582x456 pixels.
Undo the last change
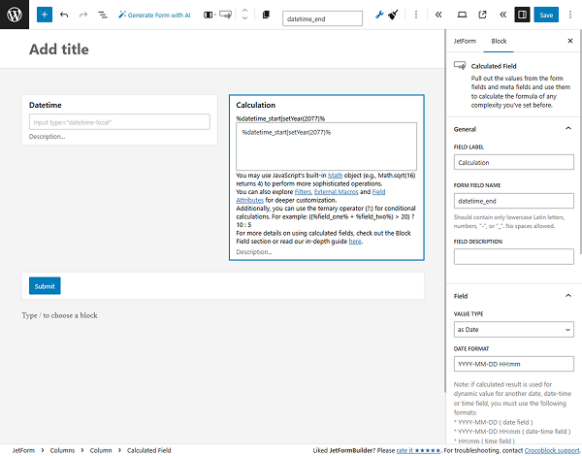point(64,16)
